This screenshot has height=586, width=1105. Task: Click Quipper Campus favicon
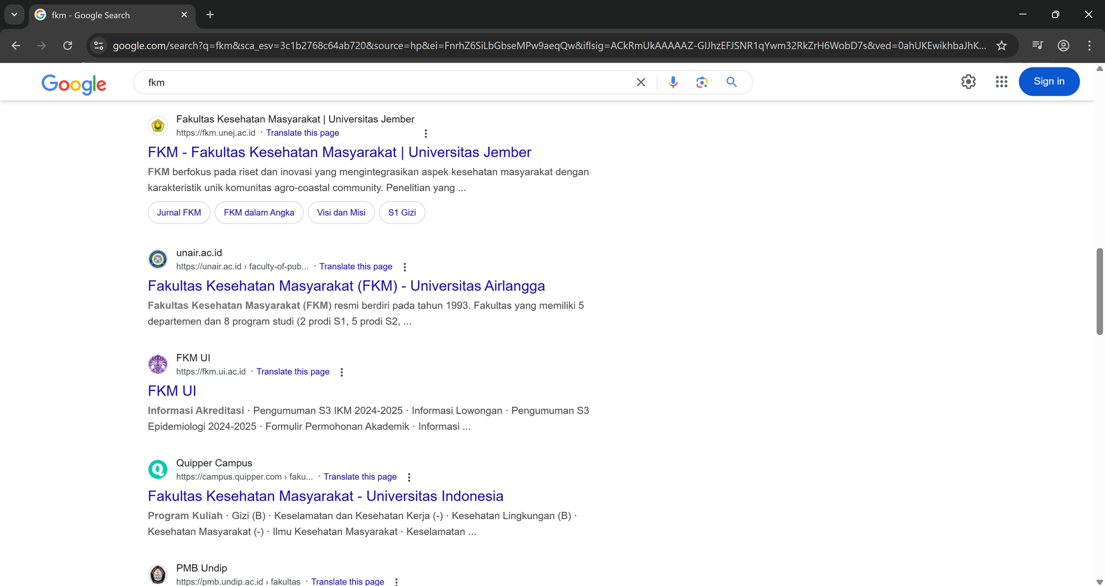158,469
